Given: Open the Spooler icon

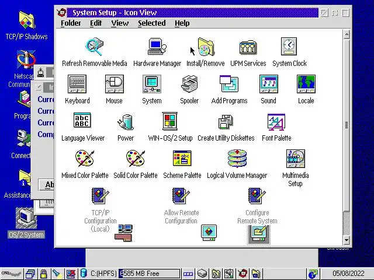Looking at the screenshot, I should click(189, 84).
